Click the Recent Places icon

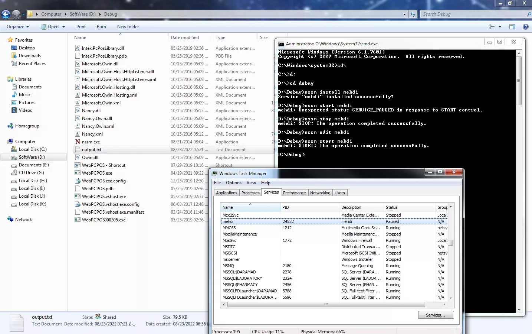tap(14, 63)
